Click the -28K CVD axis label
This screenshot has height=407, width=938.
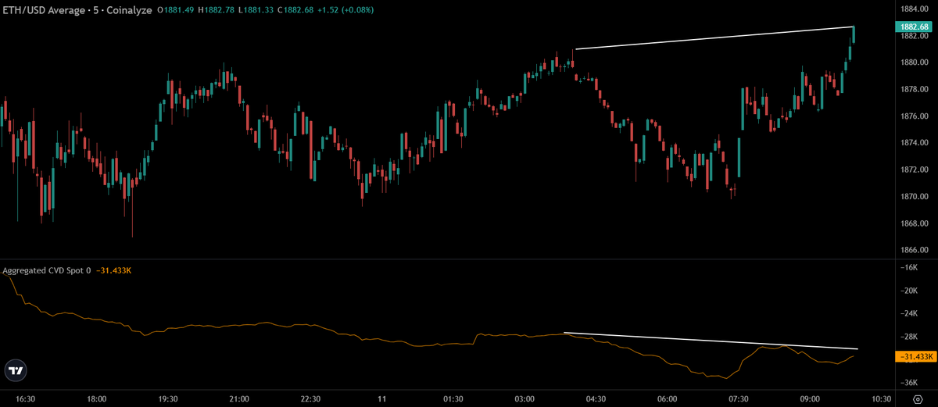[908, 337]
